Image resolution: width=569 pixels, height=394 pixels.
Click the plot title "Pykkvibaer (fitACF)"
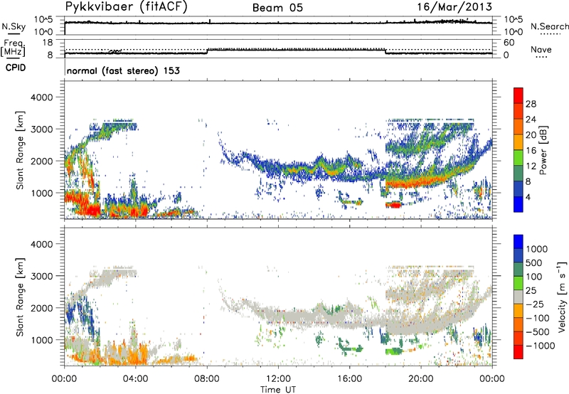(127, 7)
